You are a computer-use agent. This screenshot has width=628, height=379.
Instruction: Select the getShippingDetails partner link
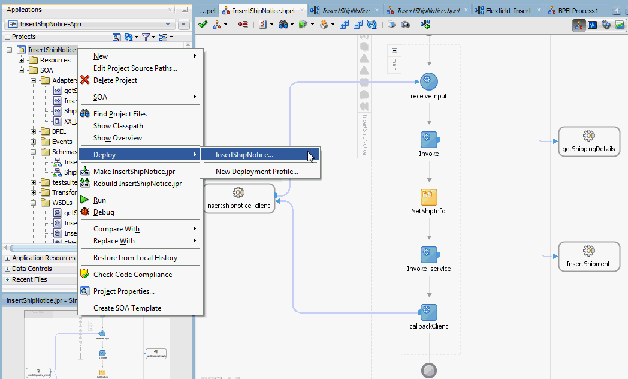pos(588,142)
